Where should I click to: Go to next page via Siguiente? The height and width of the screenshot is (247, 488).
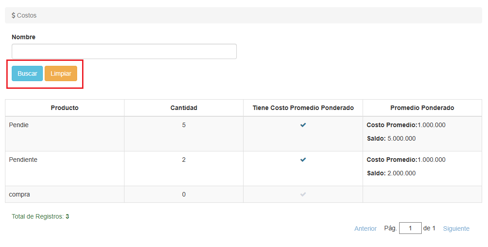tap(456, 229)
